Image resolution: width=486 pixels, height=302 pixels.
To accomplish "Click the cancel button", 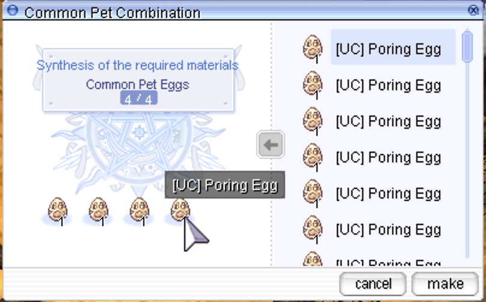I will [x=373, y=283].
